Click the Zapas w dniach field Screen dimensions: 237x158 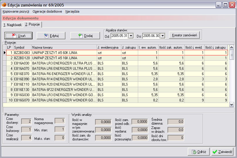point(176,130)
